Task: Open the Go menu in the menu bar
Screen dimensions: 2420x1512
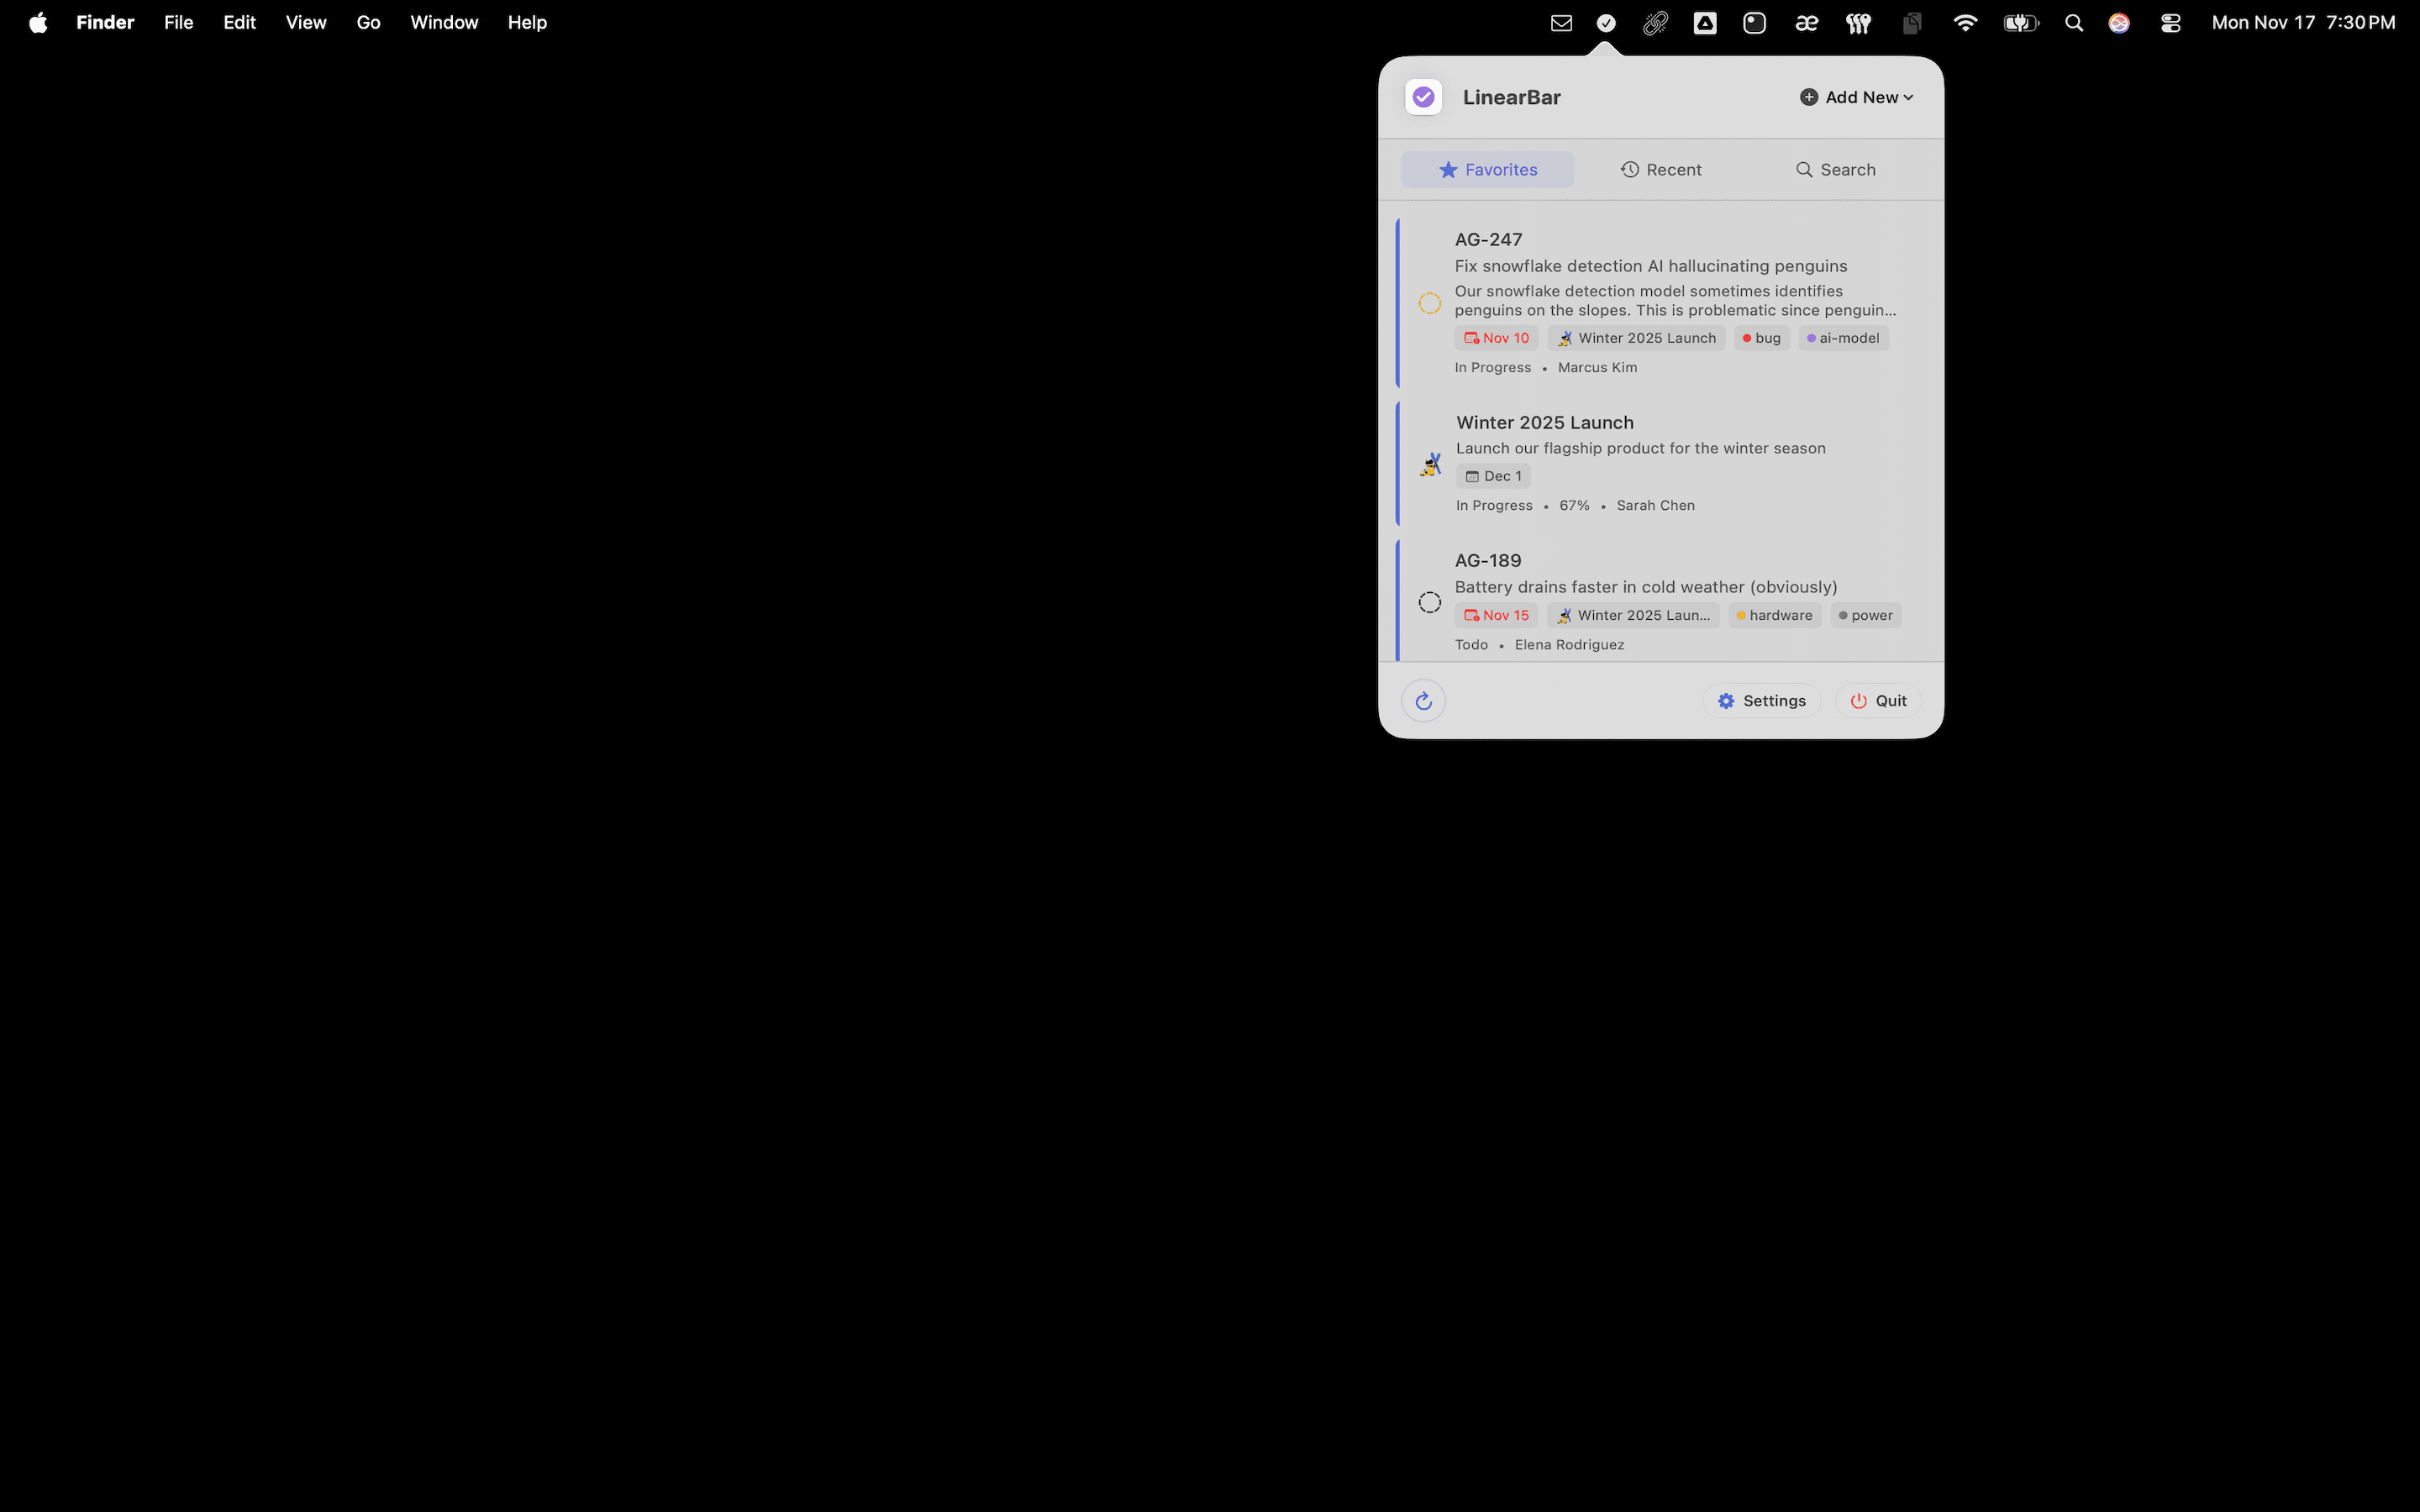Action: pos(368,22)
